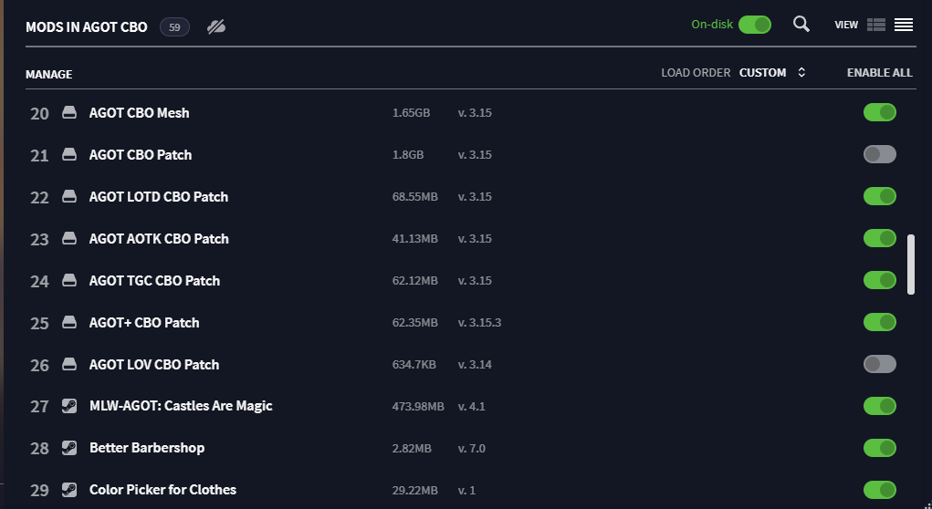Click local disk icon for AGOT CBO Mesh

click(x=69, y=112)
